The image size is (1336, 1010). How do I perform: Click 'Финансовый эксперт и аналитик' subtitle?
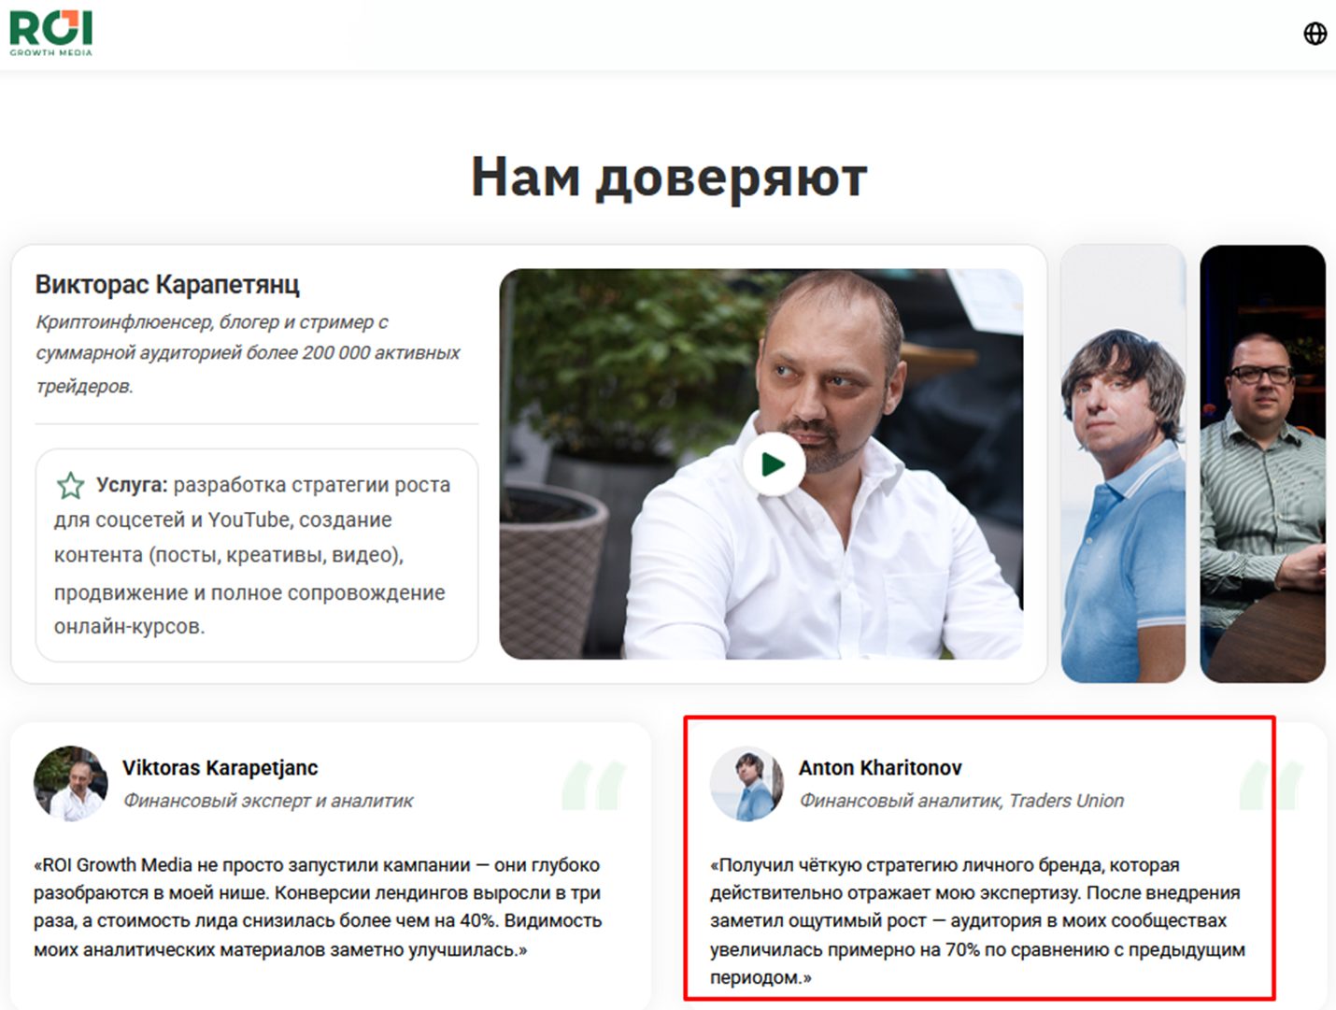pos(268,801)
